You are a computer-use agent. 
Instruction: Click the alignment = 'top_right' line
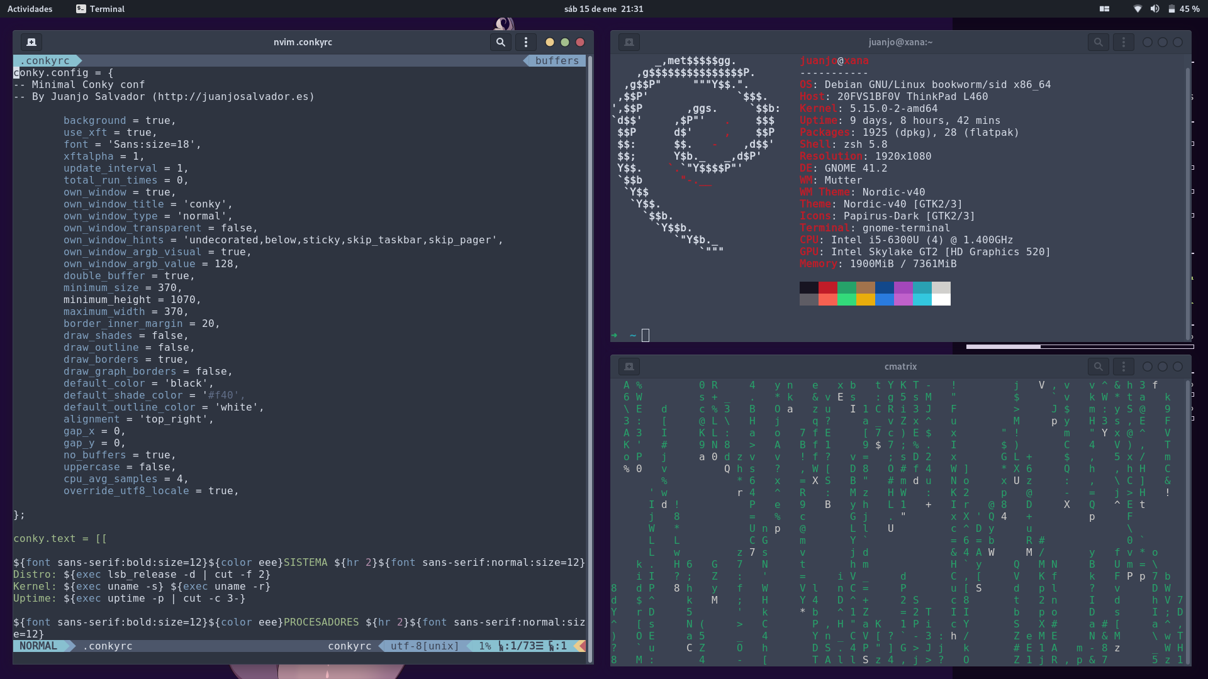coord(138,419)
